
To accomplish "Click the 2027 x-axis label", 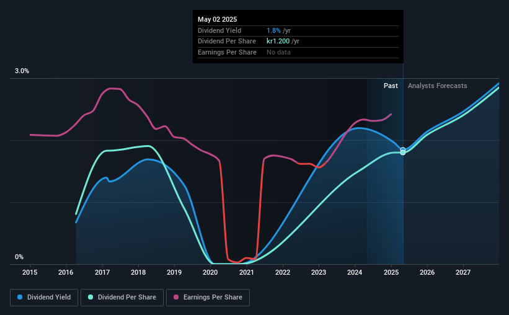I will point(463,272).
